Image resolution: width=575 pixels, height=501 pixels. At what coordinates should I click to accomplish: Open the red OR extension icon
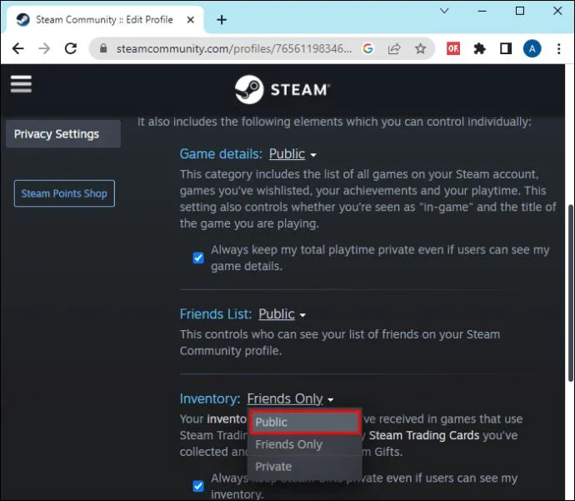tap(453, 48)
